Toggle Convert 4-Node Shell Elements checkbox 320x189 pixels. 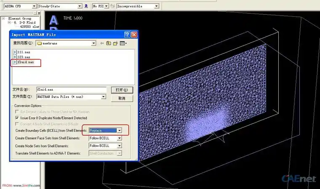pyautogui.click(x=17, y=124)
